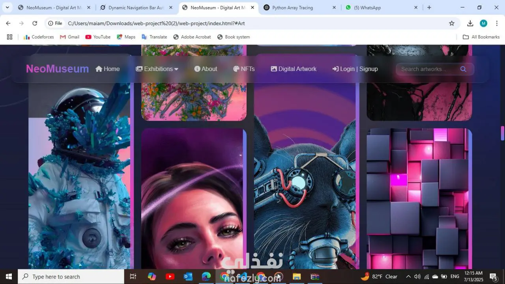Go back to the previous page
This screenshot has height=284, width=505.
pos(8,23)
